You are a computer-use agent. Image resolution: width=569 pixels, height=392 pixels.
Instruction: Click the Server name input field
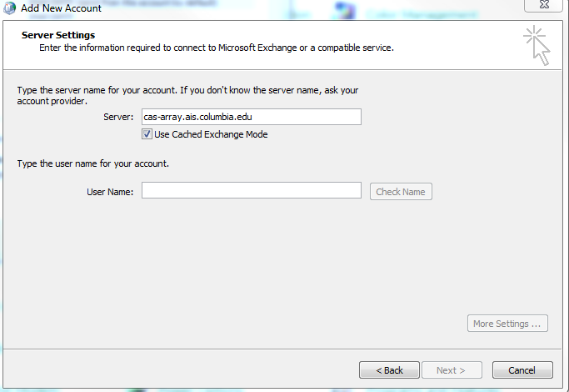click(251, 117)
